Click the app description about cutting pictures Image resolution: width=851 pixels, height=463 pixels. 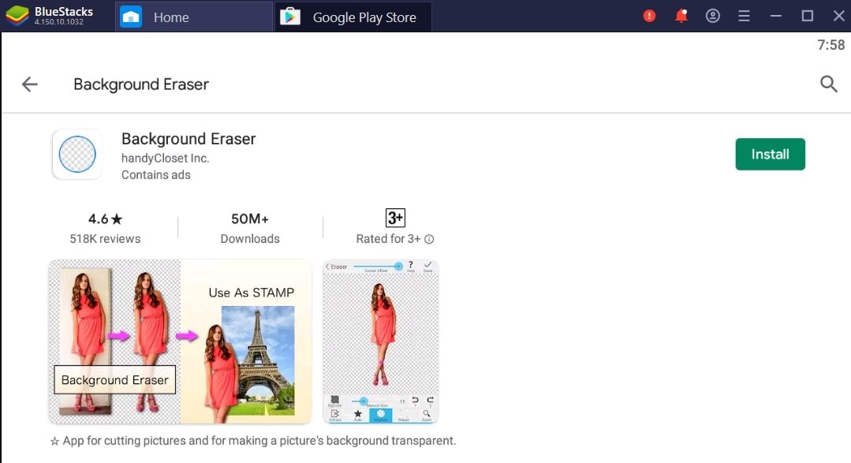253,441
